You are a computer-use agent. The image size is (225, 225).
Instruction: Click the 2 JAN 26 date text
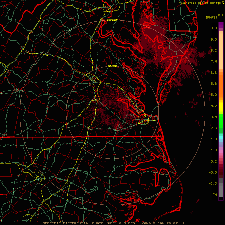(x=162, y=223)
